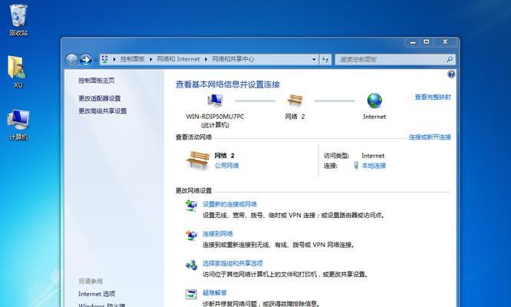Click the connect to network icon
This screenshot has width=511, height=307.
191,235
